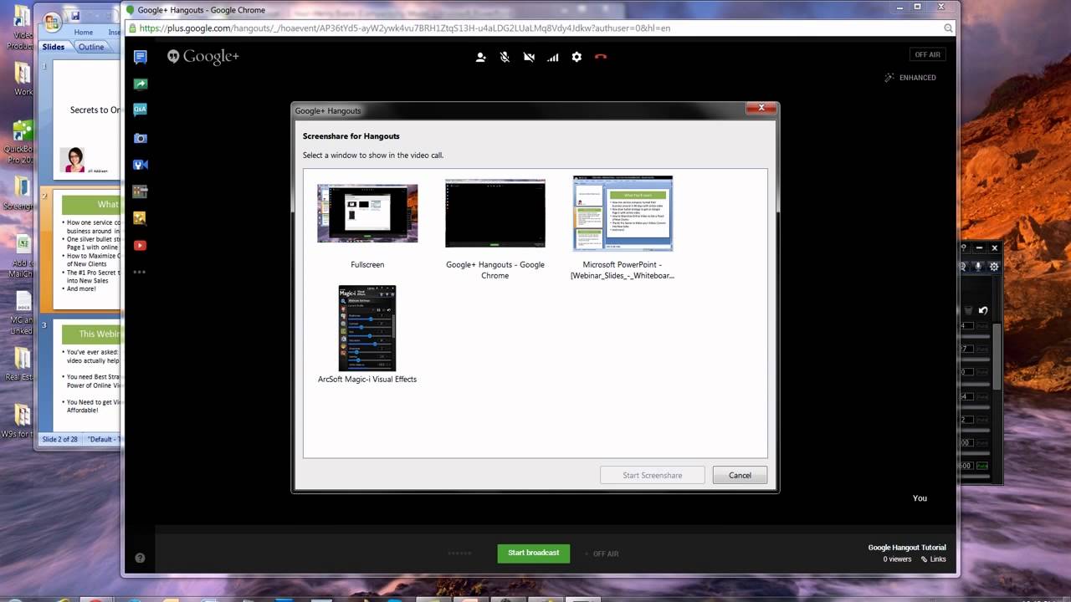This screenshot has height=602, width=1071.
Task: Open the Q&A app in Hangouts sidebar
Action: pos(140,110)
